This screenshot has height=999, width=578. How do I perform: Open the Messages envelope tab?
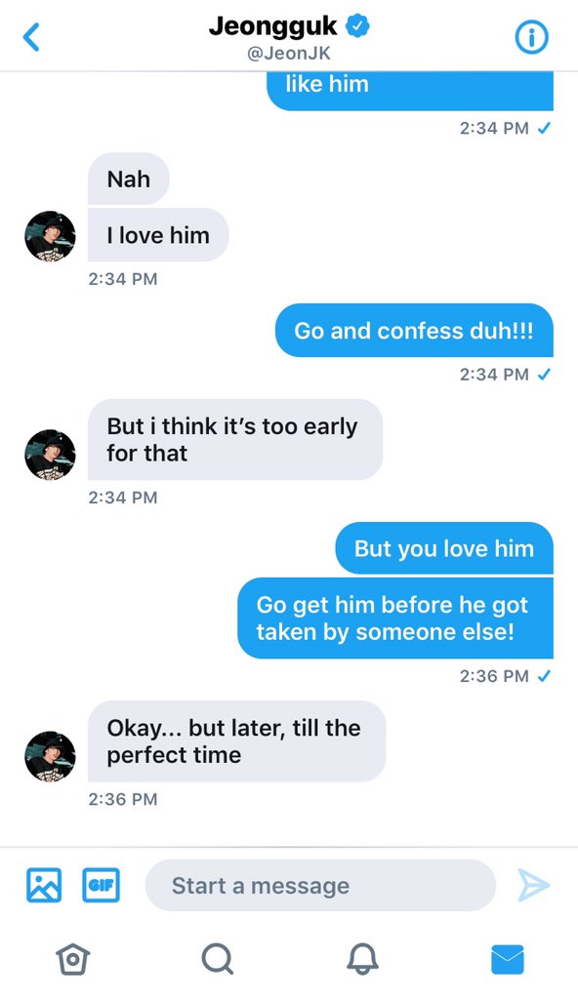point(507,960)
